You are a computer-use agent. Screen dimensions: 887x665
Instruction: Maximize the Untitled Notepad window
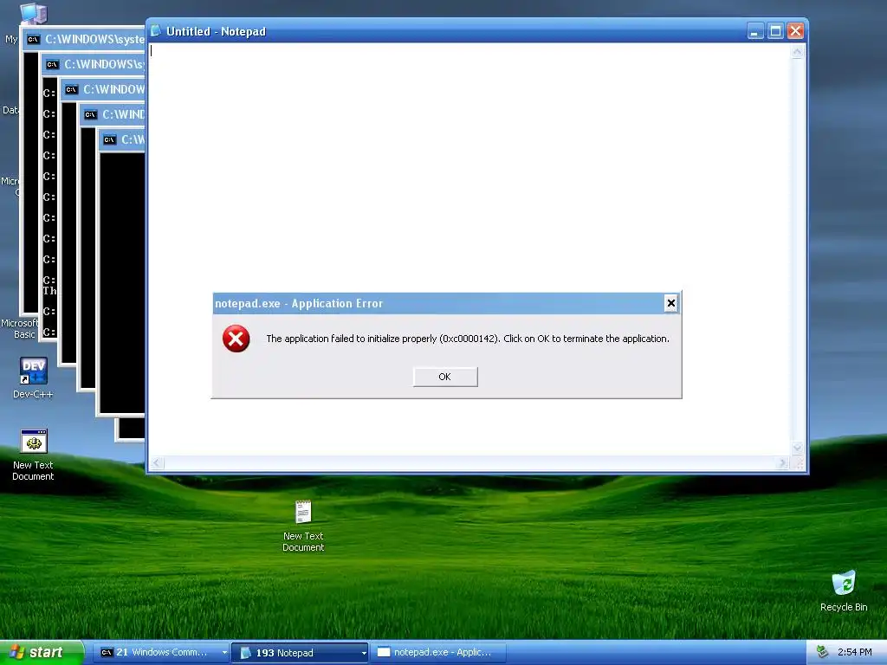[775, 31]
